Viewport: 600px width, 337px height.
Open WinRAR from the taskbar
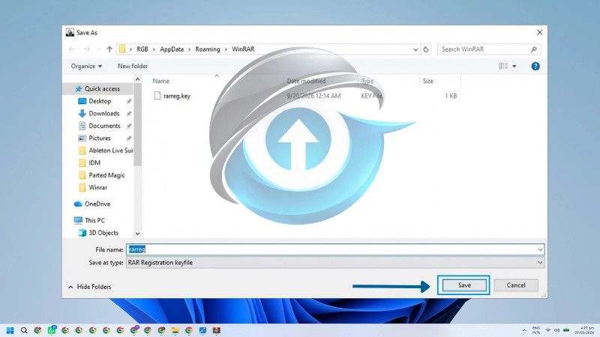[217, 330]
